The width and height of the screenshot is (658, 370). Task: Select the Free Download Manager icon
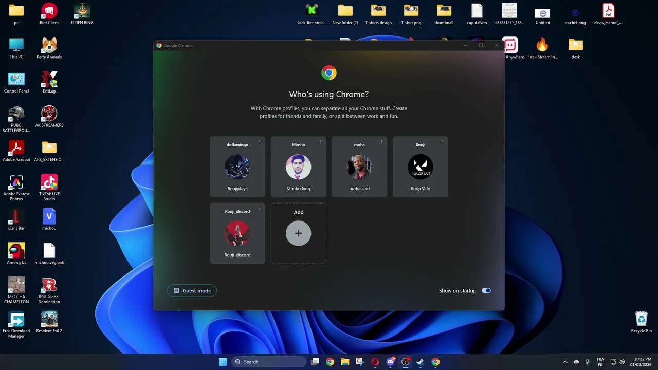click(16, 325)
